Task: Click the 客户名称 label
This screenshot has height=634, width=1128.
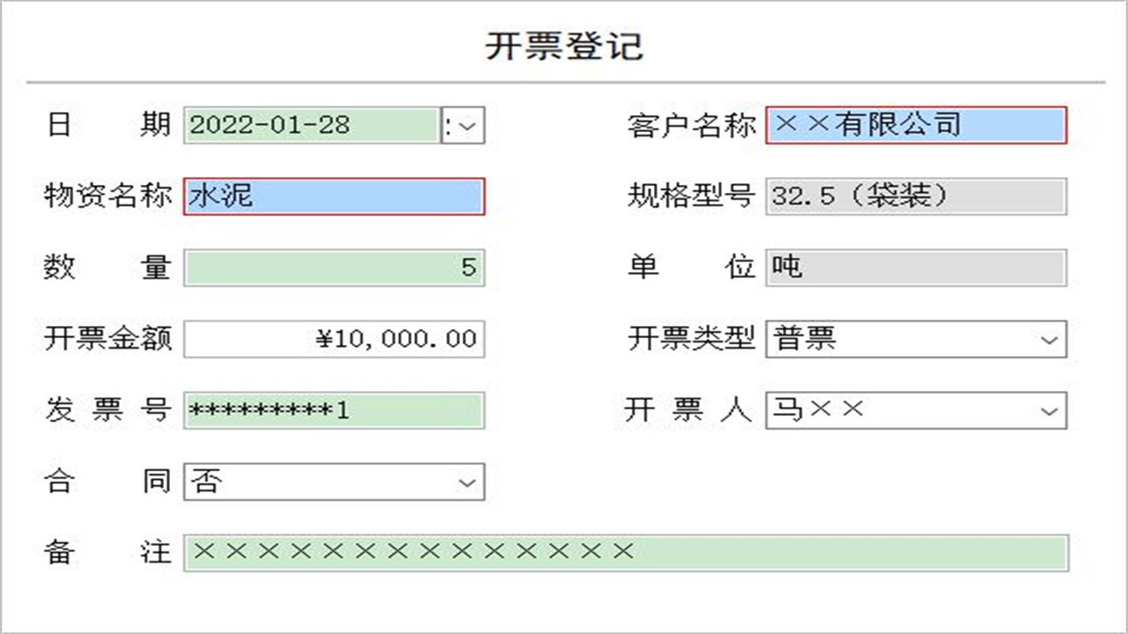Action: (x=692, y=125)
